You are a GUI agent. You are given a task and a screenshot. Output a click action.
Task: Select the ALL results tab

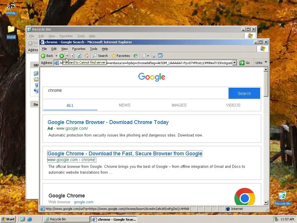pos(70,105)
